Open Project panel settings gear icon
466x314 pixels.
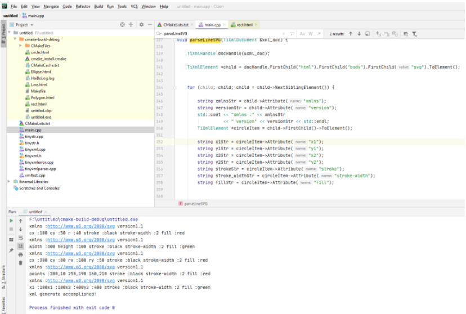141,25
